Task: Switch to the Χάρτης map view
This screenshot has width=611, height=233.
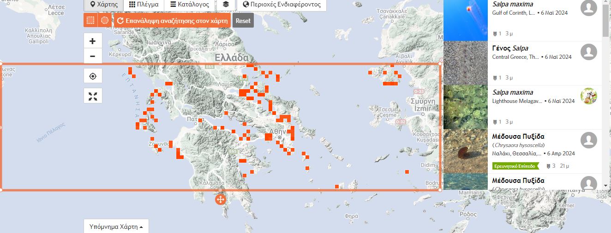Action: pos(104,5)
